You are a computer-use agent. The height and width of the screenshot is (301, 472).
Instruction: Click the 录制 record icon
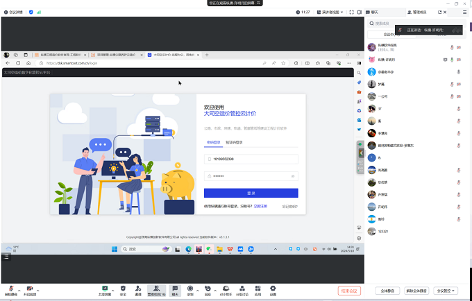(x=190, y=289)
